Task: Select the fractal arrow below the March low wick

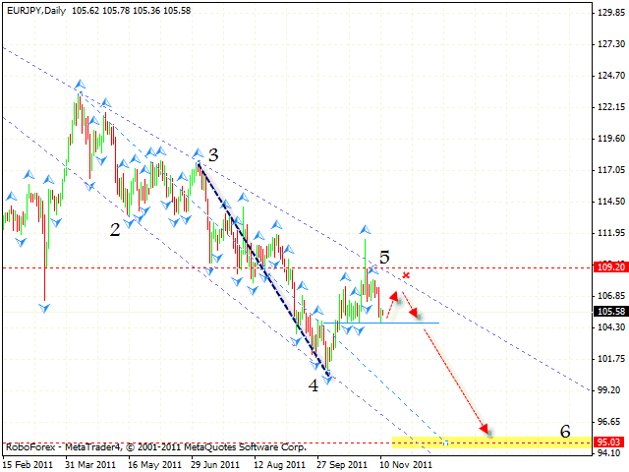Action: [44, 308]
